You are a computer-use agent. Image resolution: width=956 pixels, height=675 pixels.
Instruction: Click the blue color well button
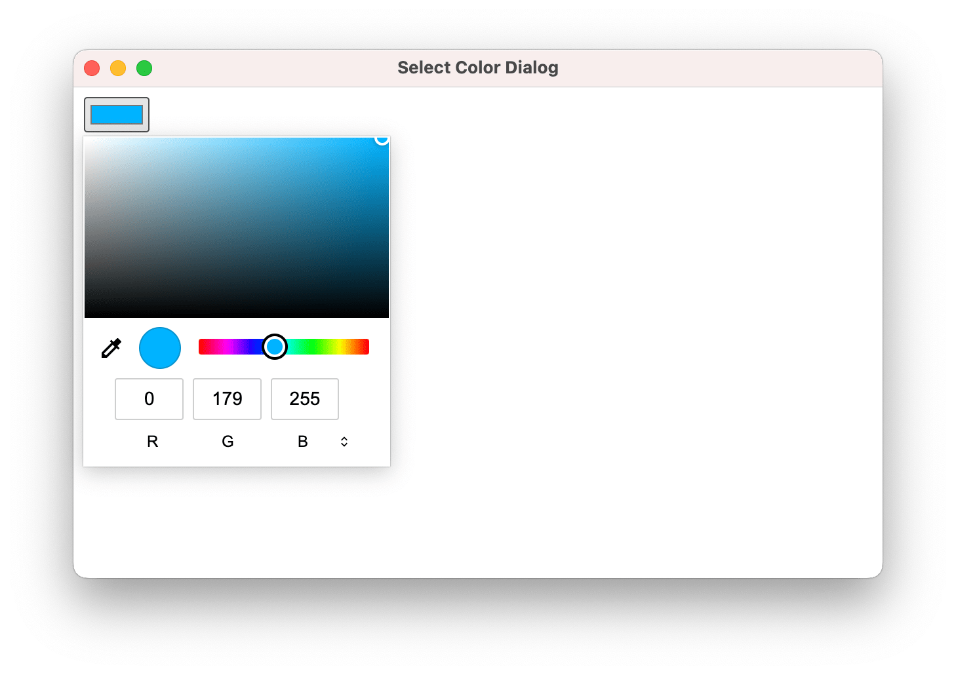coord(116,114)
